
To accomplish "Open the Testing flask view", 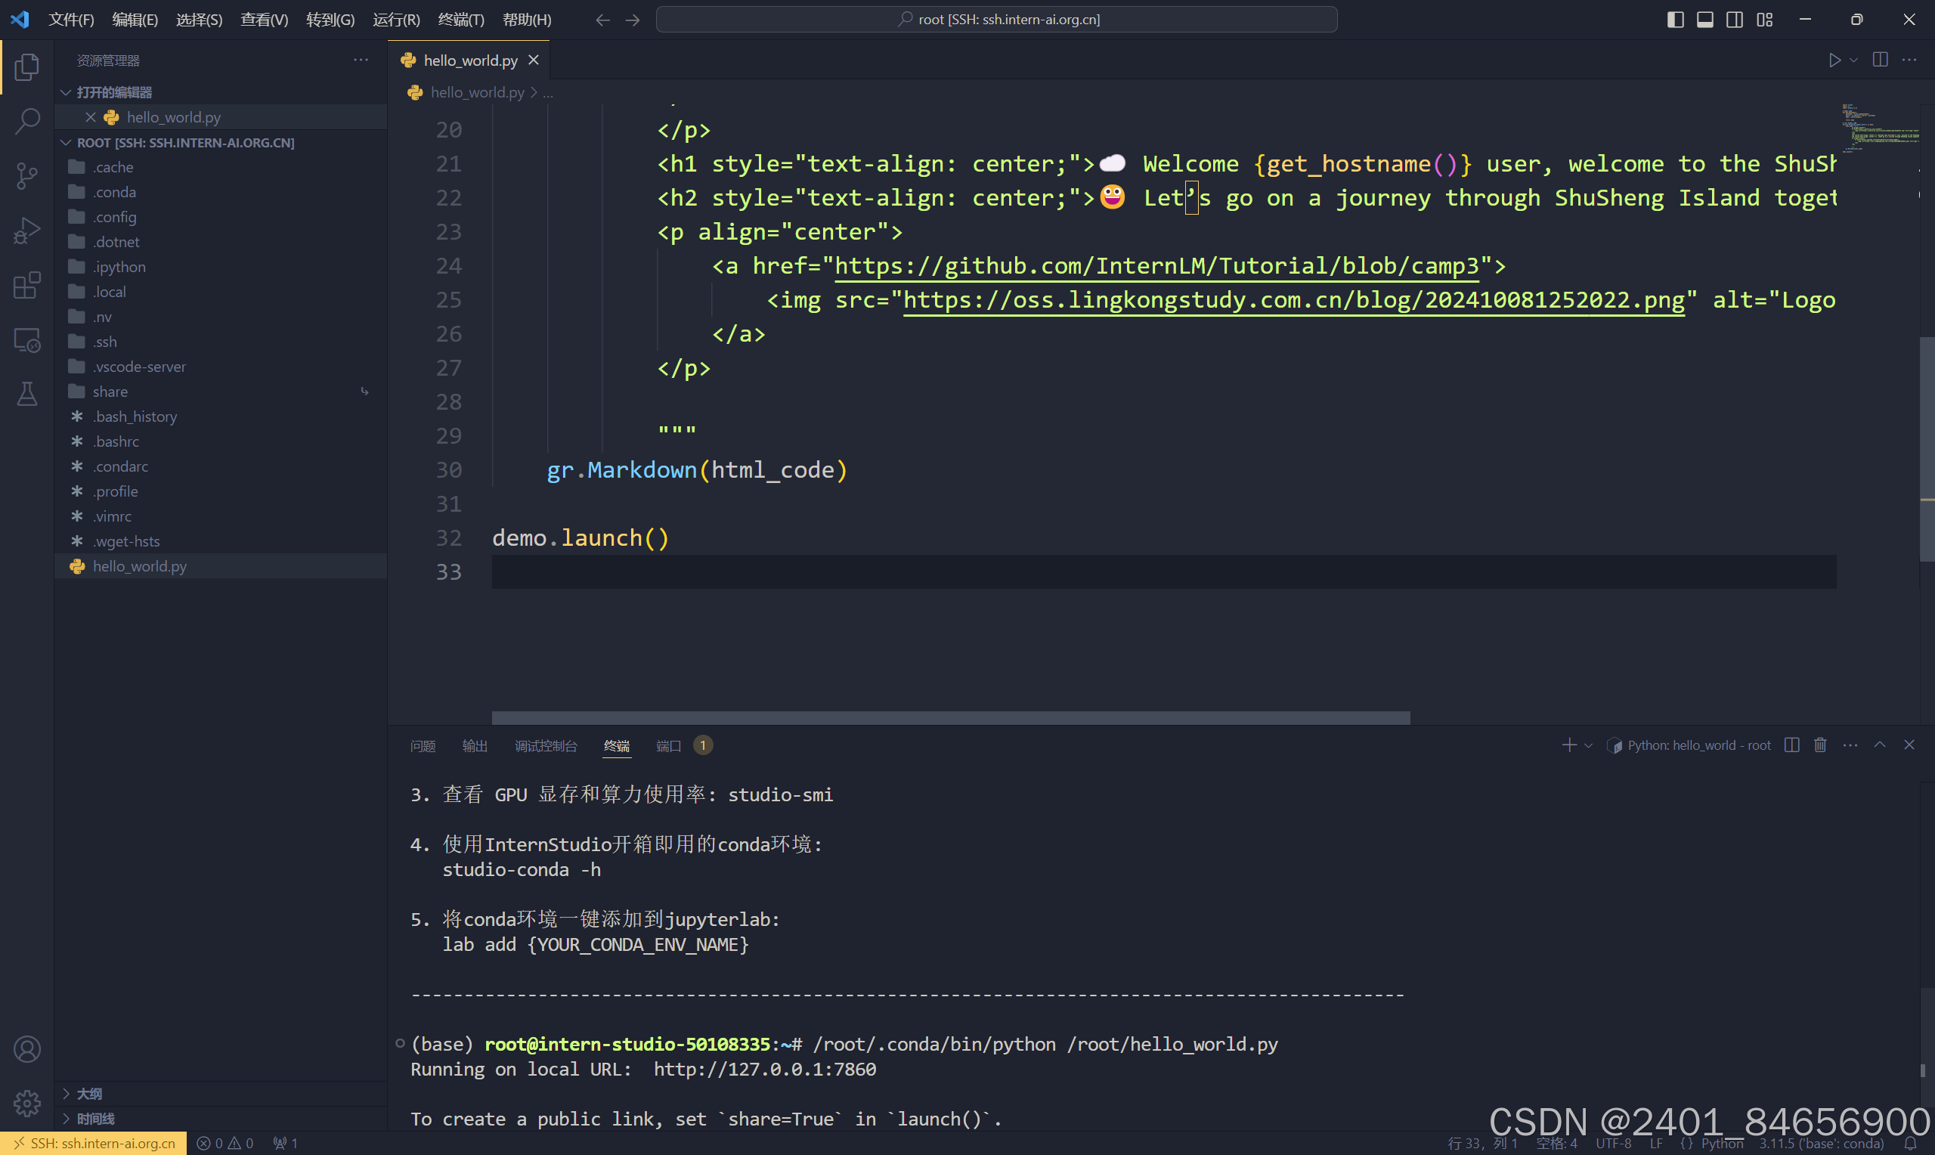I will point(27,394).
